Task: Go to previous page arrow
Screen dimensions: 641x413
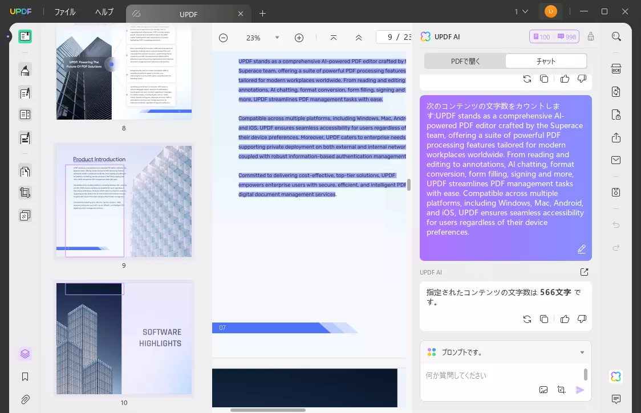Action: [359, 38]
